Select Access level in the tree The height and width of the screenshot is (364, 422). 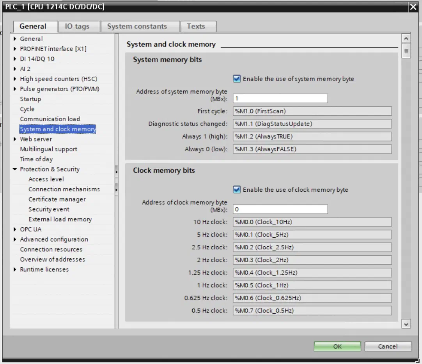click(x=46, y=179)
